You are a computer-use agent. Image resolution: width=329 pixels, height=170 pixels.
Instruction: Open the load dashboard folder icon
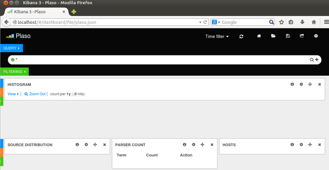pos(273,36)
